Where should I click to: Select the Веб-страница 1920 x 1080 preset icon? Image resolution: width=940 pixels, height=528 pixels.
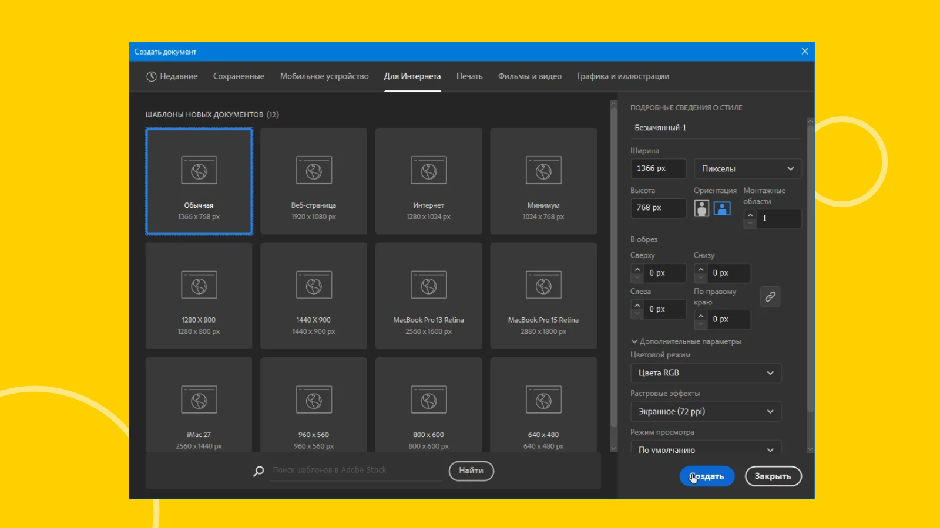coord(314,170)
